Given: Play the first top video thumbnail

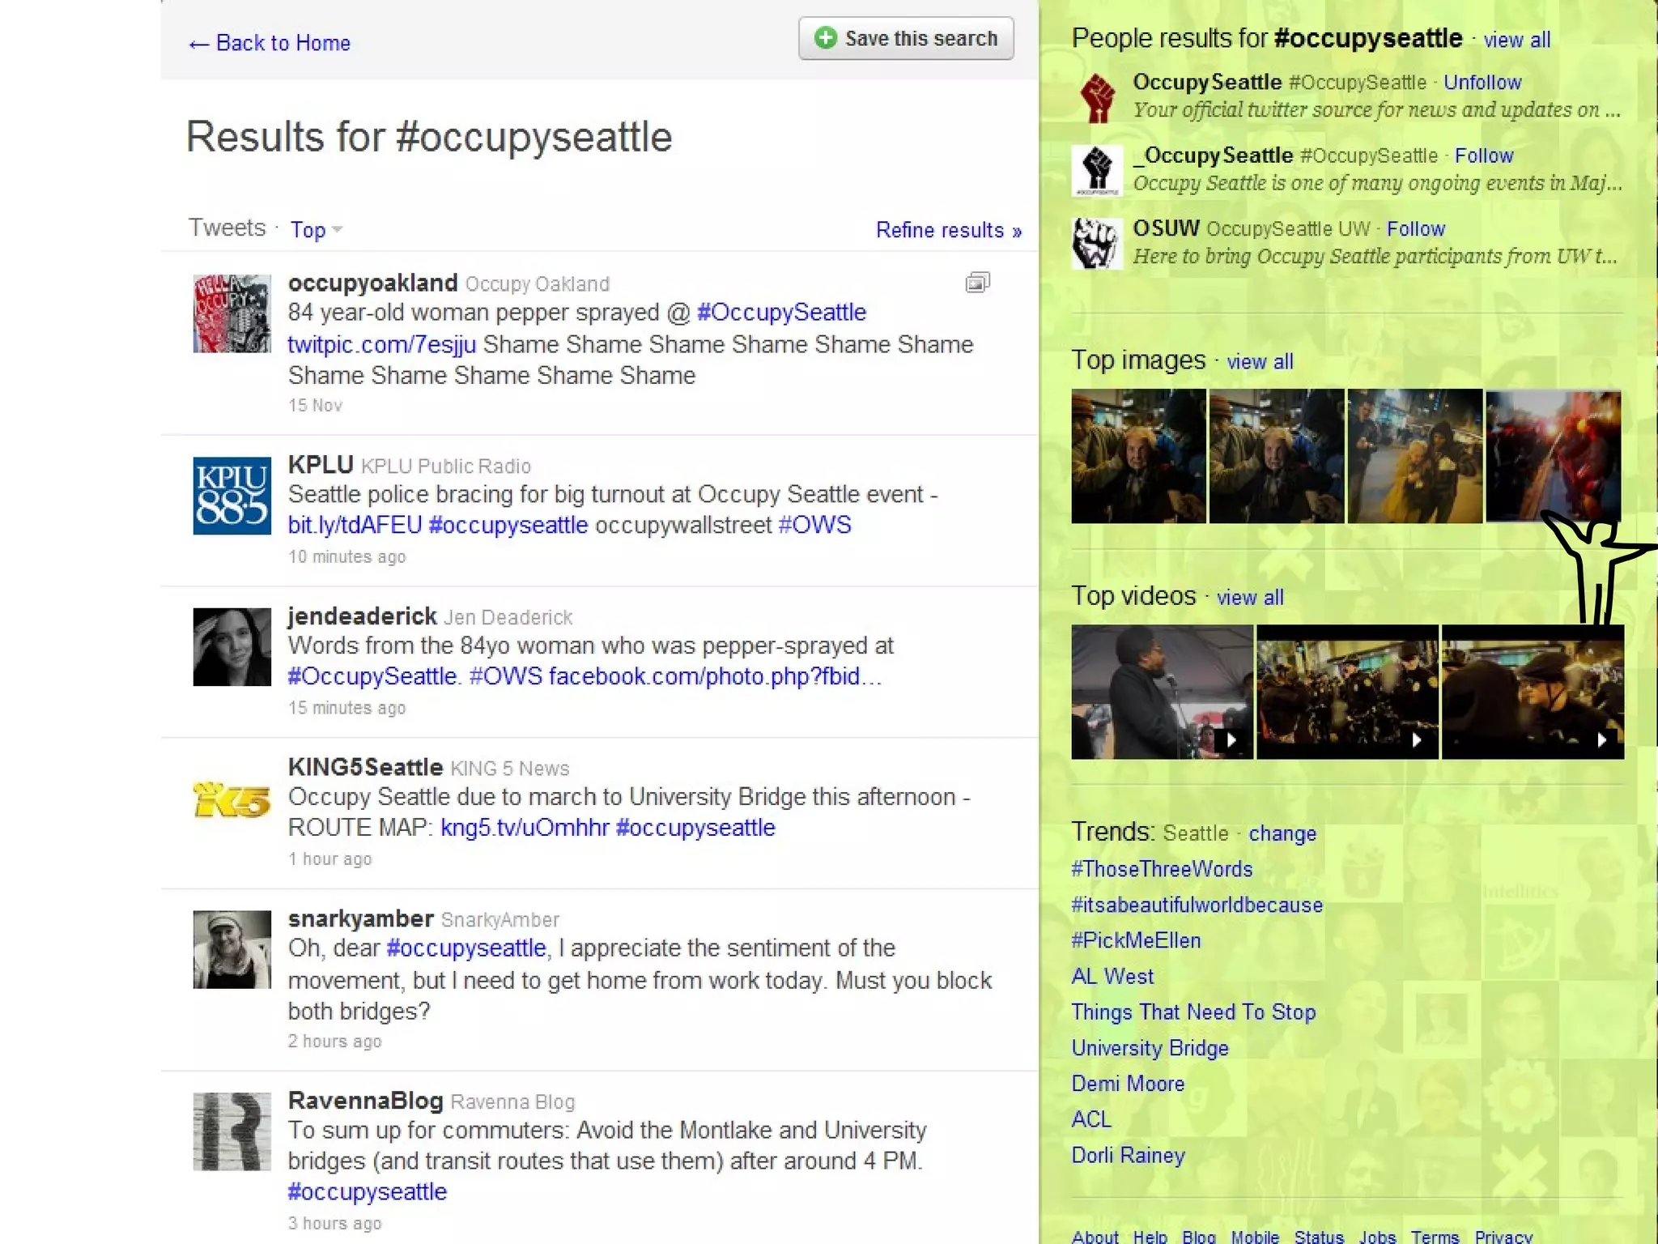Looking at the screenshot, I should [x=1161, y=692].
